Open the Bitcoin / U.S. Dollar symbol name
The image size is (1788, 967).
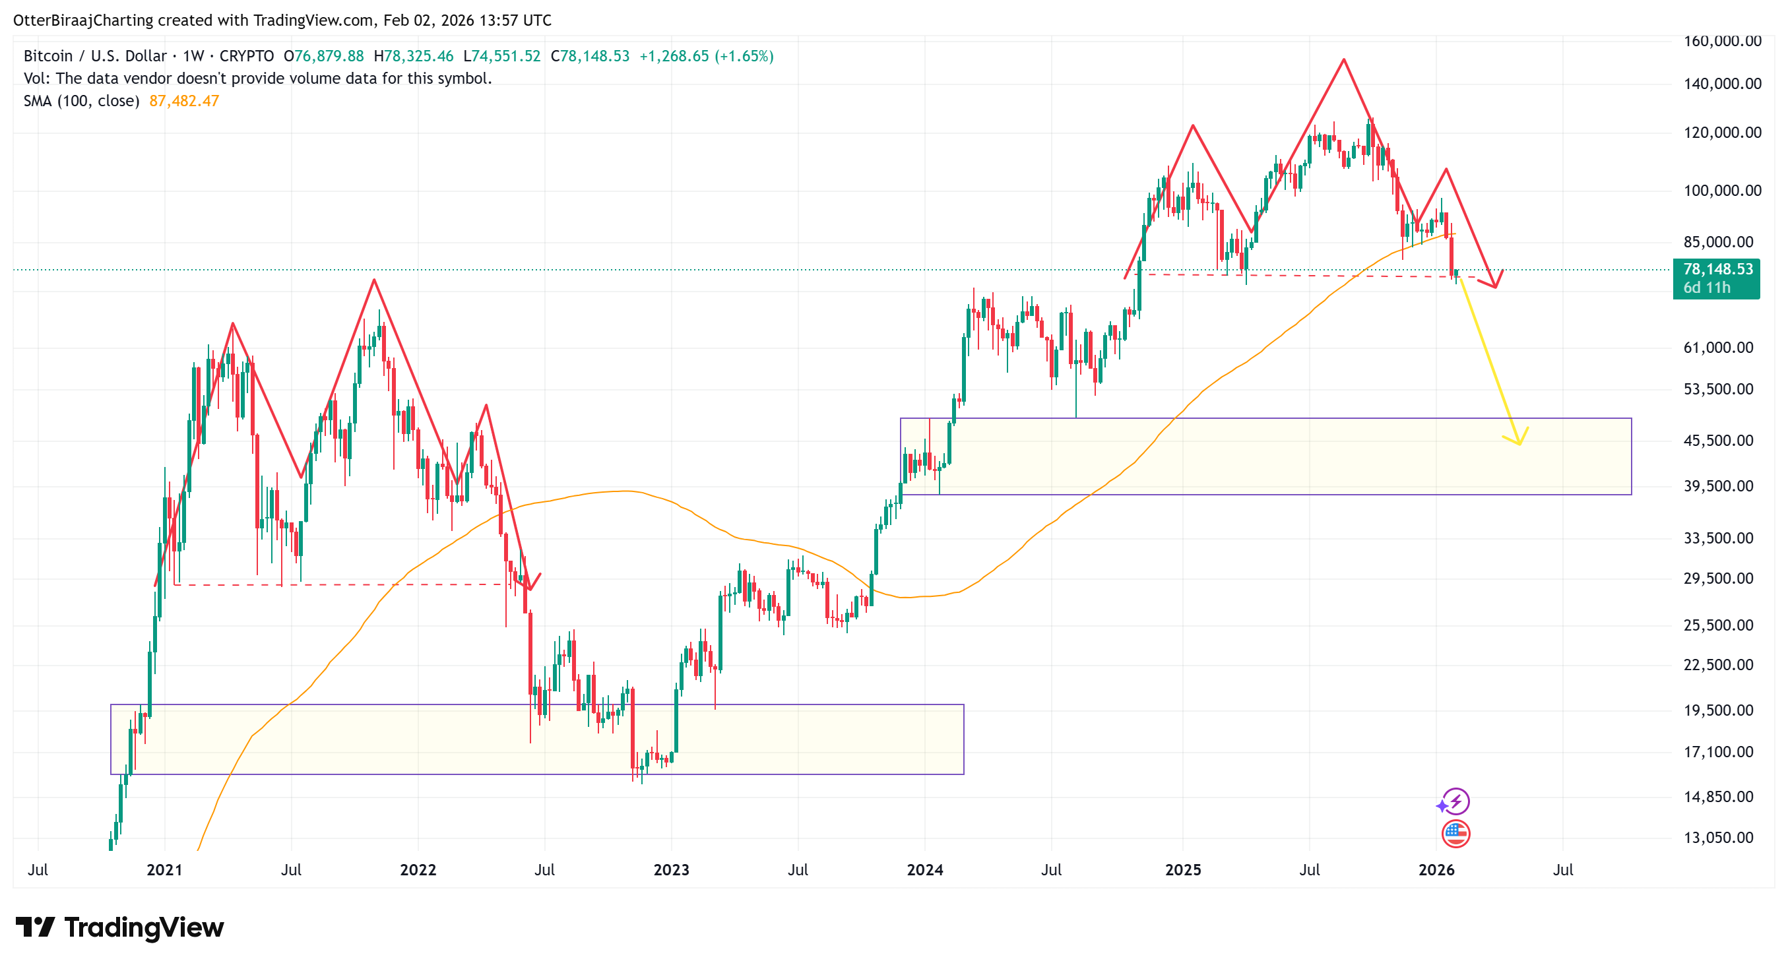94,56
